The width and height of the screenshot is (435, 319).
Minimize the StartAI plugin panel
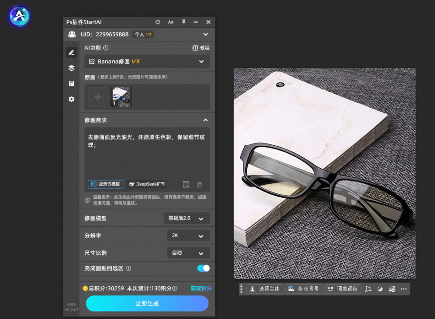[x=196, y=22]
